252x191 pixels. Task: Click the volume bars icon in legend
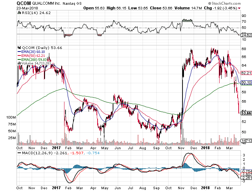[19, 63]
